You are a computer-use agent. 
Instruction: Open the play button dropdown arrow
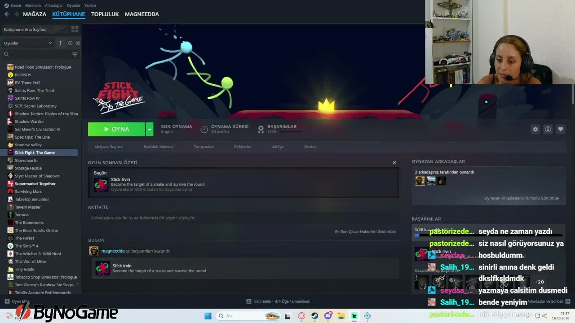coord(150,129)
